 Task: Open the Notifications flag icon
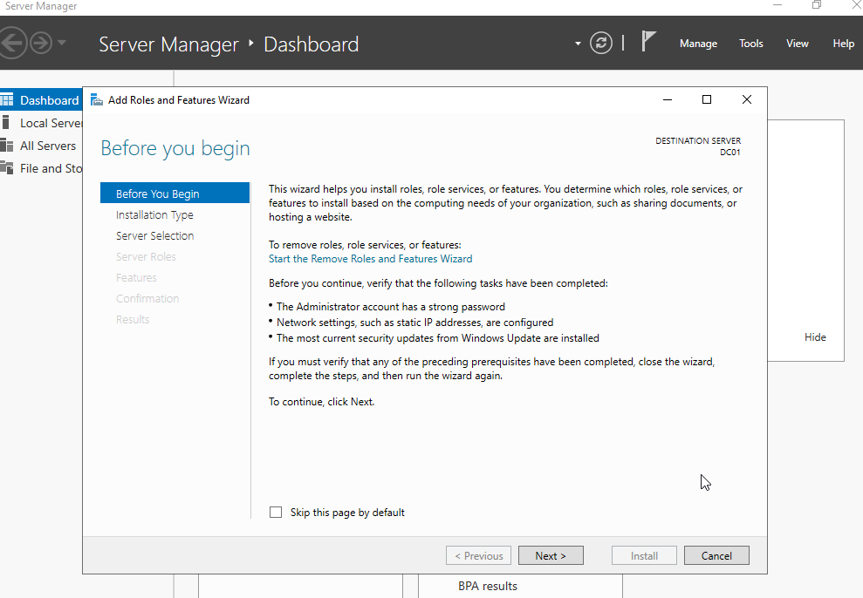[648, 42]
